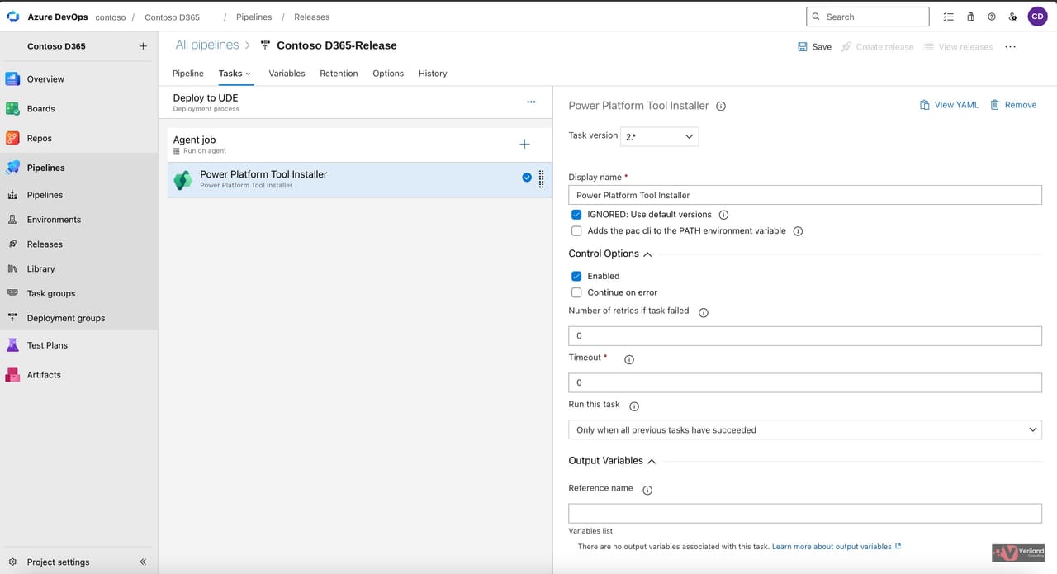
Task: Go to All pipelines breadcrumb
Action: point(206,45)
